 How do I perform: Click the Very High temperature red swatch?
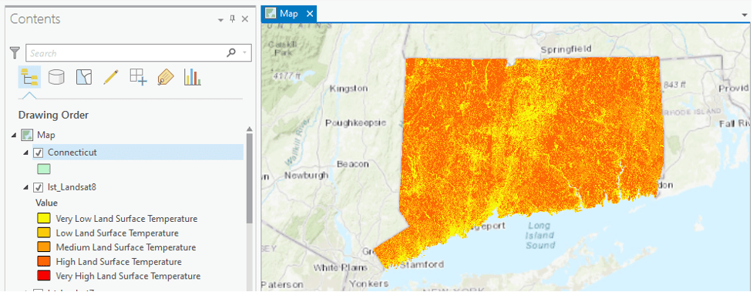coord(44,276)
